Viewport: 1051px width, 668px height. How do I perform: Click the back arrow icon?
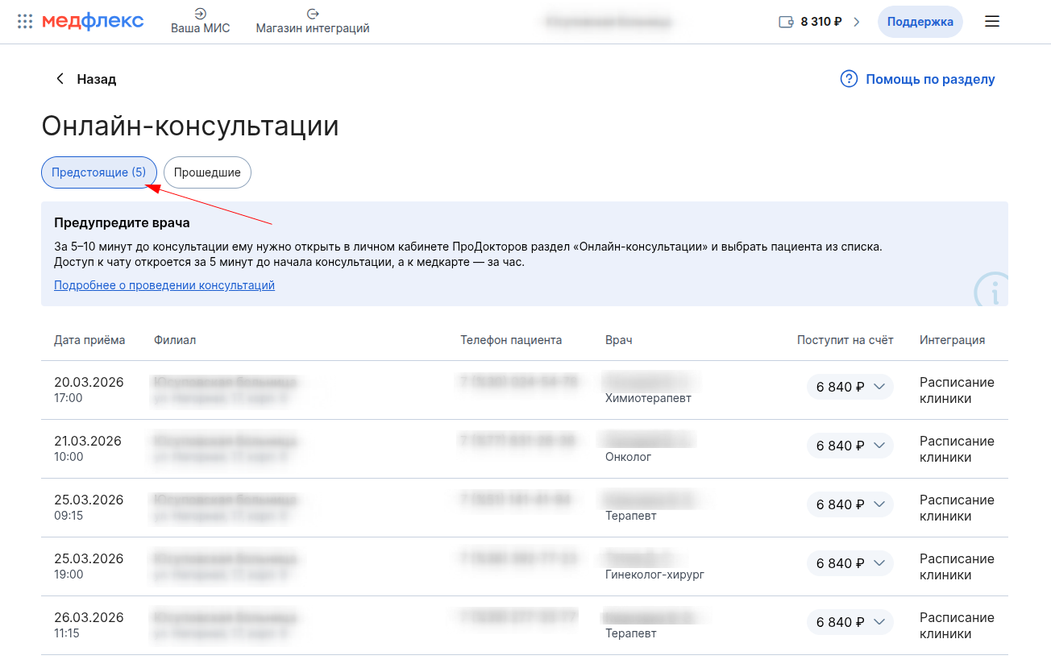(60, 79)
